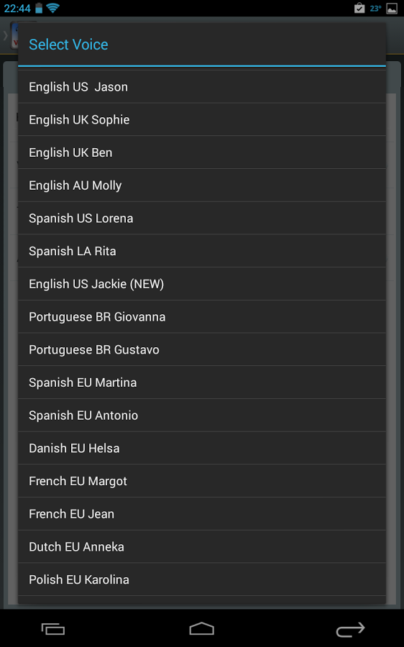Select Portuguese BR Giovanna voice

pyautogui.click(x=202, y=317)
